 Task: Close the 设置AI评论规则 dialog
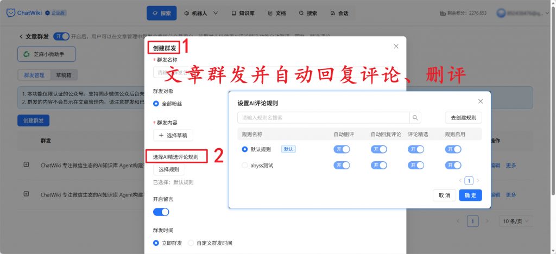[481, 101]
